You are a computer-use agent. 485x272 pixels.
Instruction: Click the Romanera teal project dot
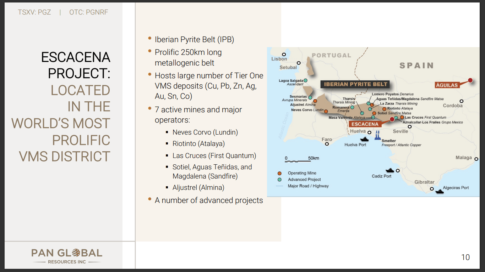(x=352, y=107)
